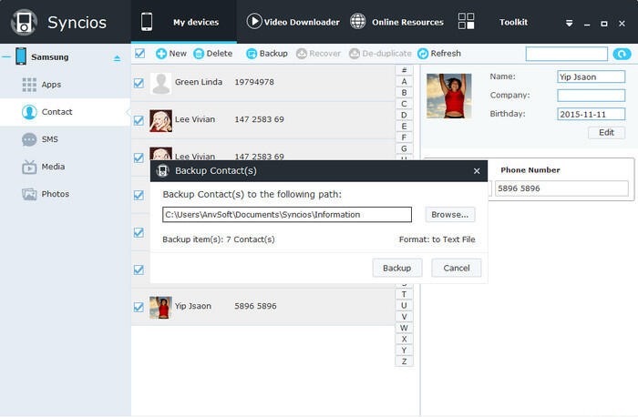Click the Refresh contacts icon
This screenshot has height=417, width=638.
[x=423, y=54]
